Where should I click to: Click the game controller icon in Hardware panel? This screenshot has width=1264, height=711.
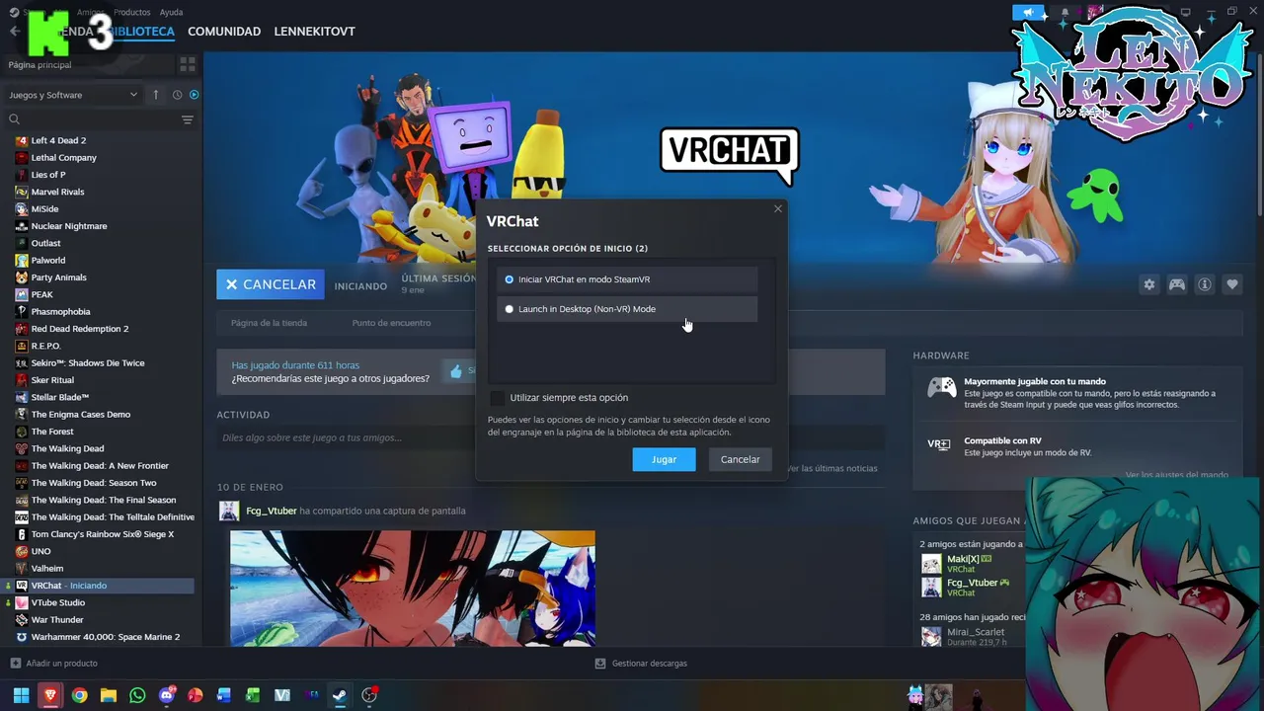coord(941,387)
